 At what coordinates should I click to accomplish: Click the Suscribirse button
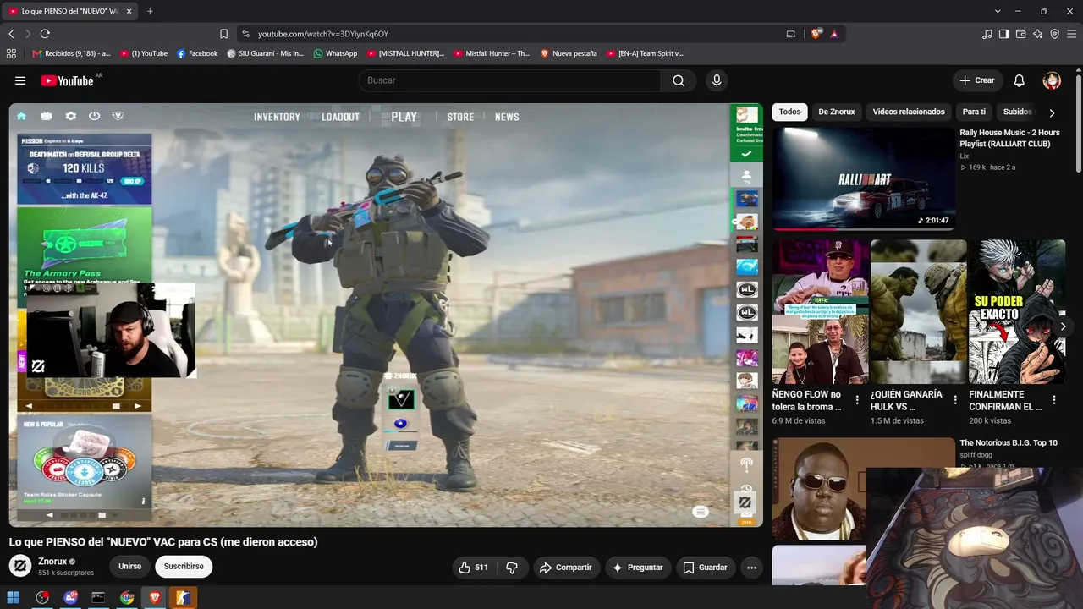[184, 567]
